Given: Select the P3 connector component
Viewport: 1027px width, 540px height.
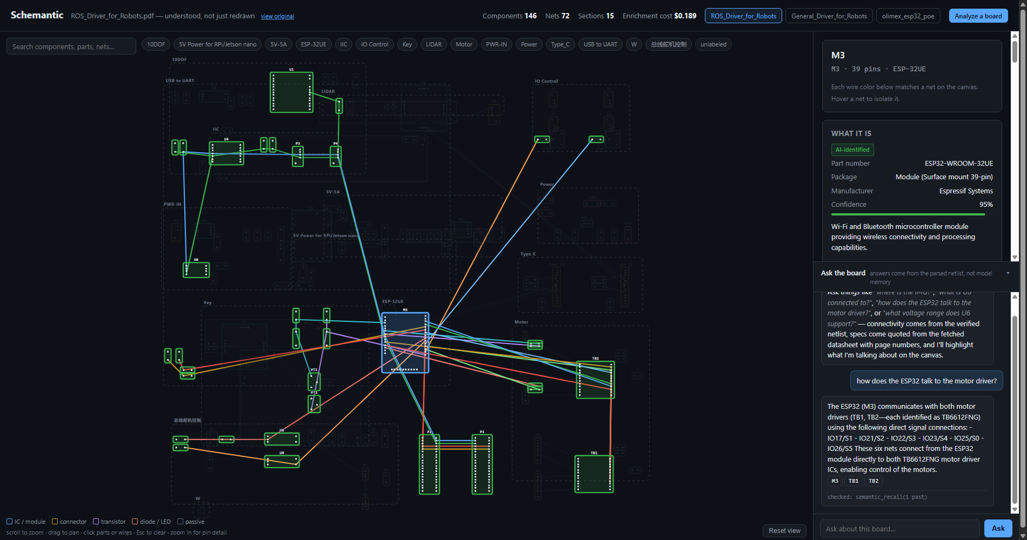Looking at the screenshot, I should click(298, 157).
